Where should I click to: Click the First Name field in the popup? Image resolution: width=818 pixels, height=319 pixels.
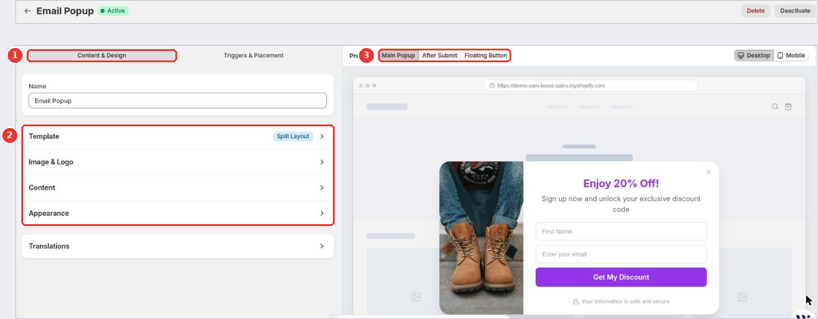point(621,231)
